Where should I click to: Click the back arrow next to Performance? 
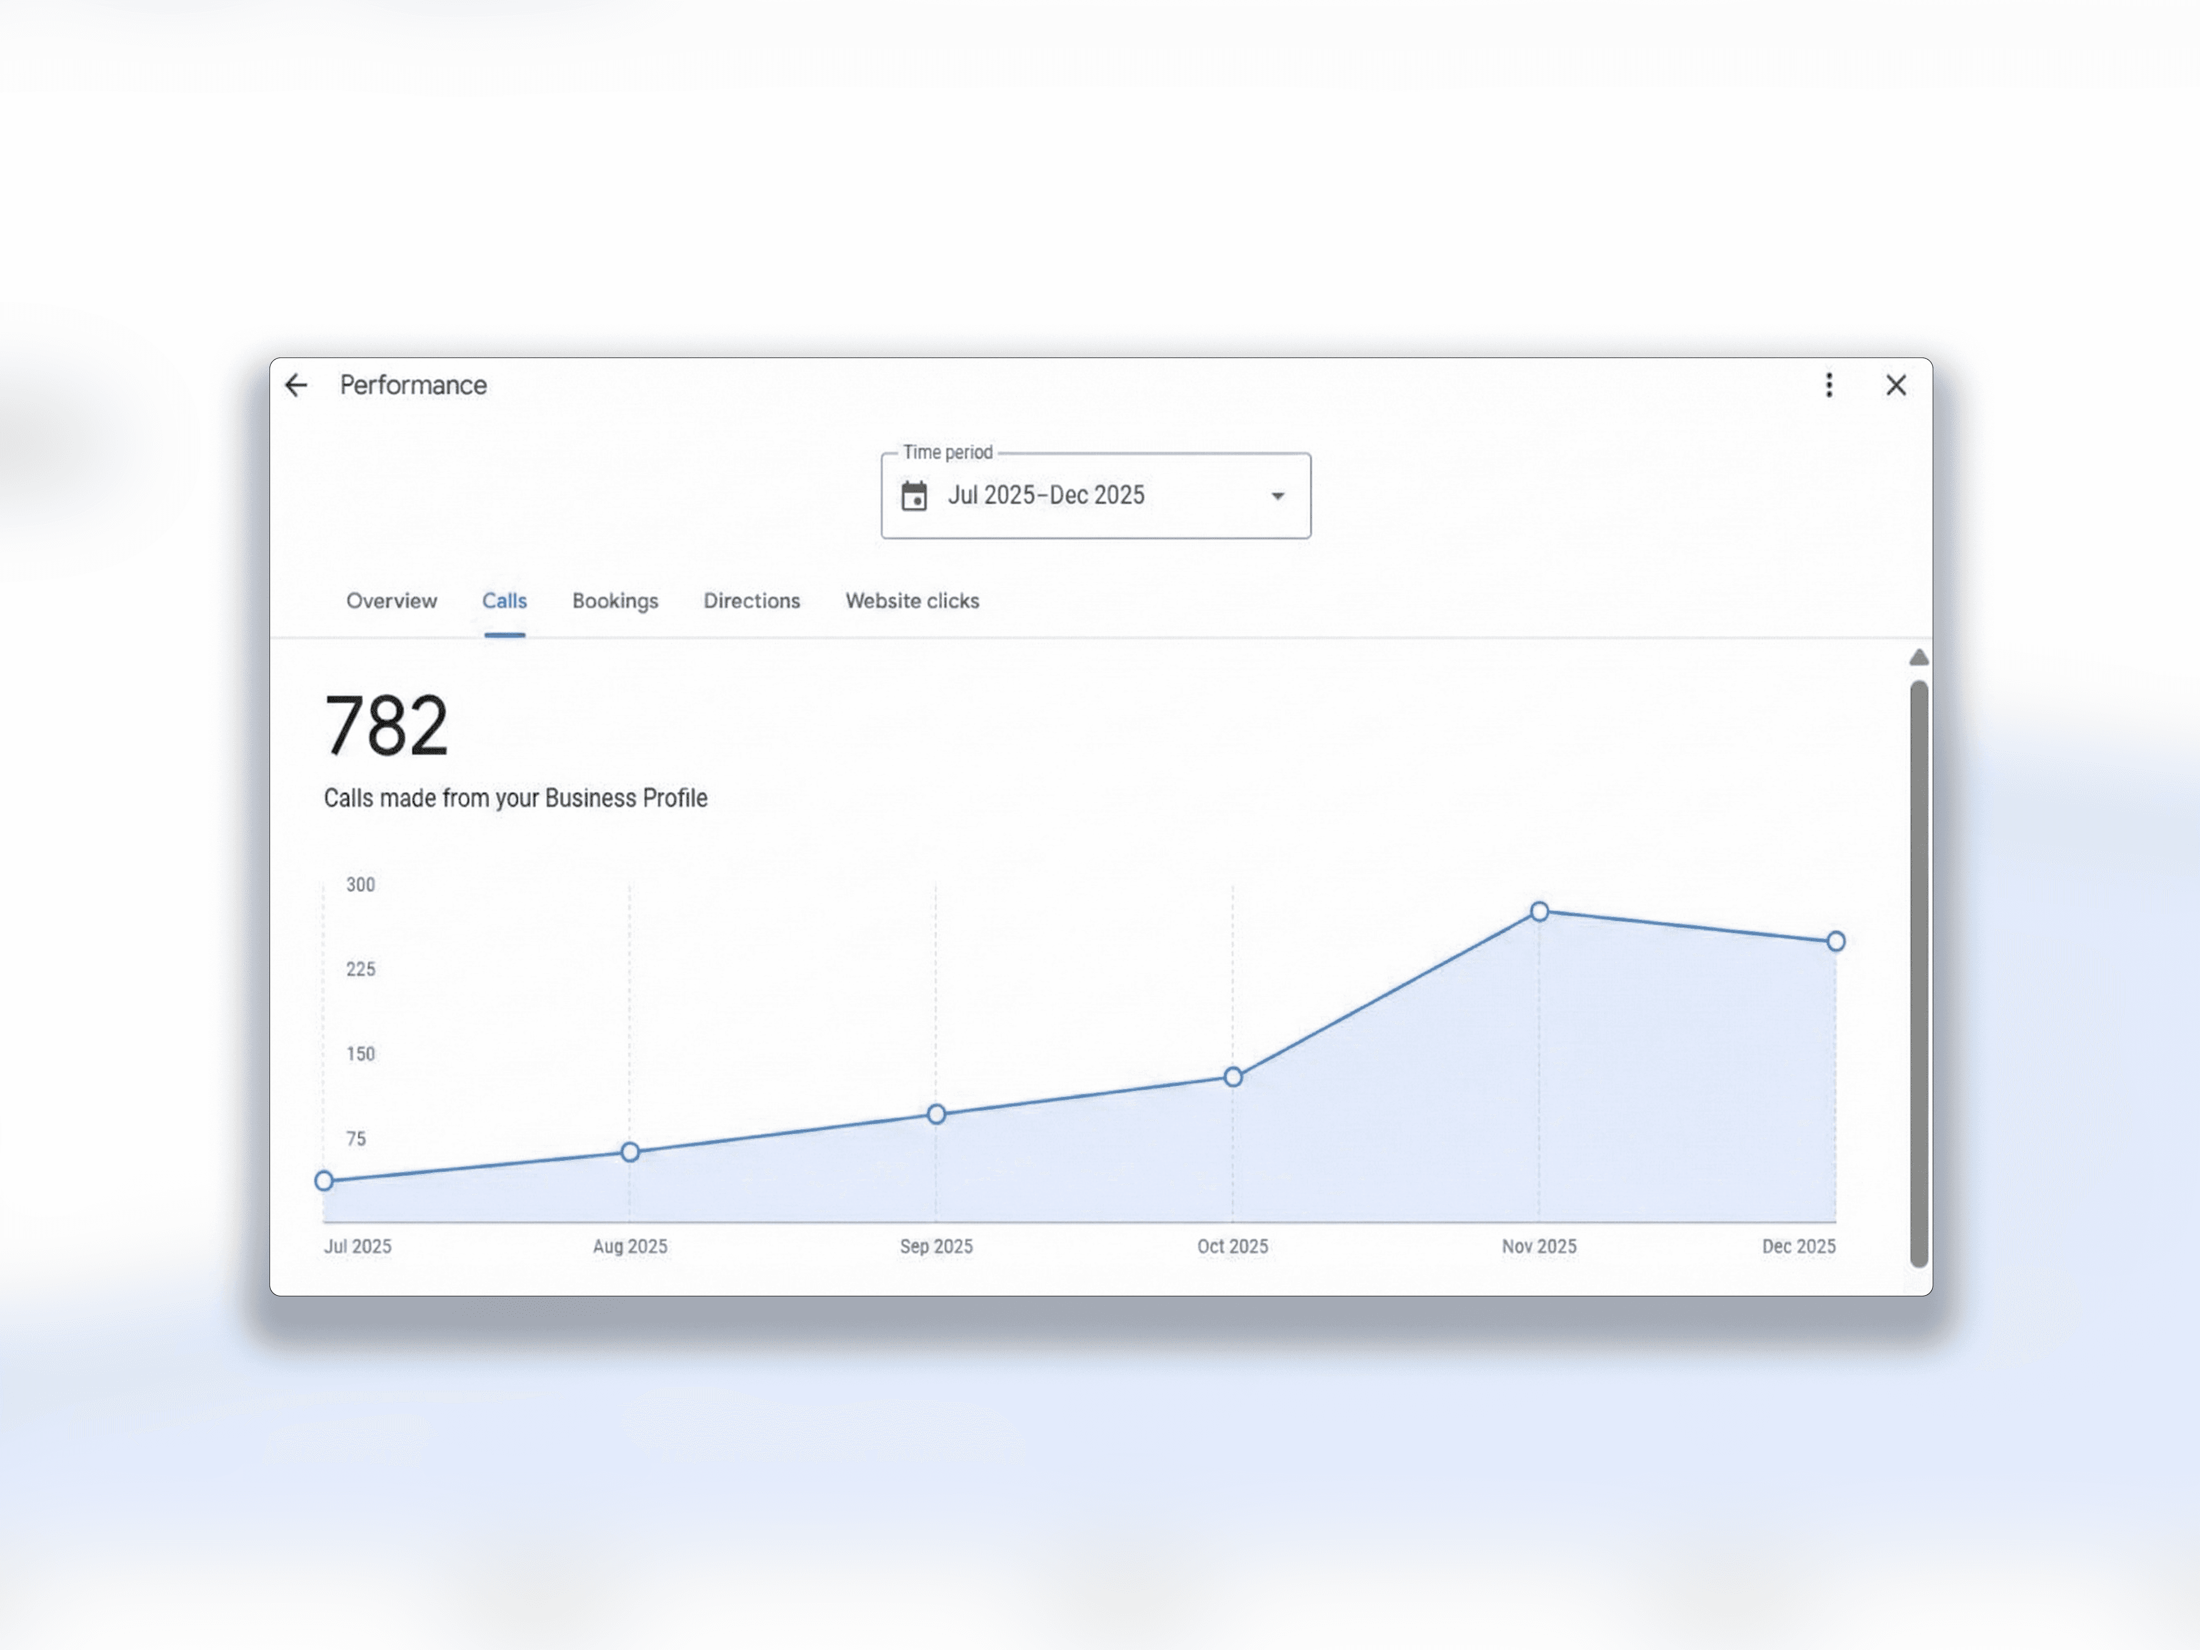(296, 386)
